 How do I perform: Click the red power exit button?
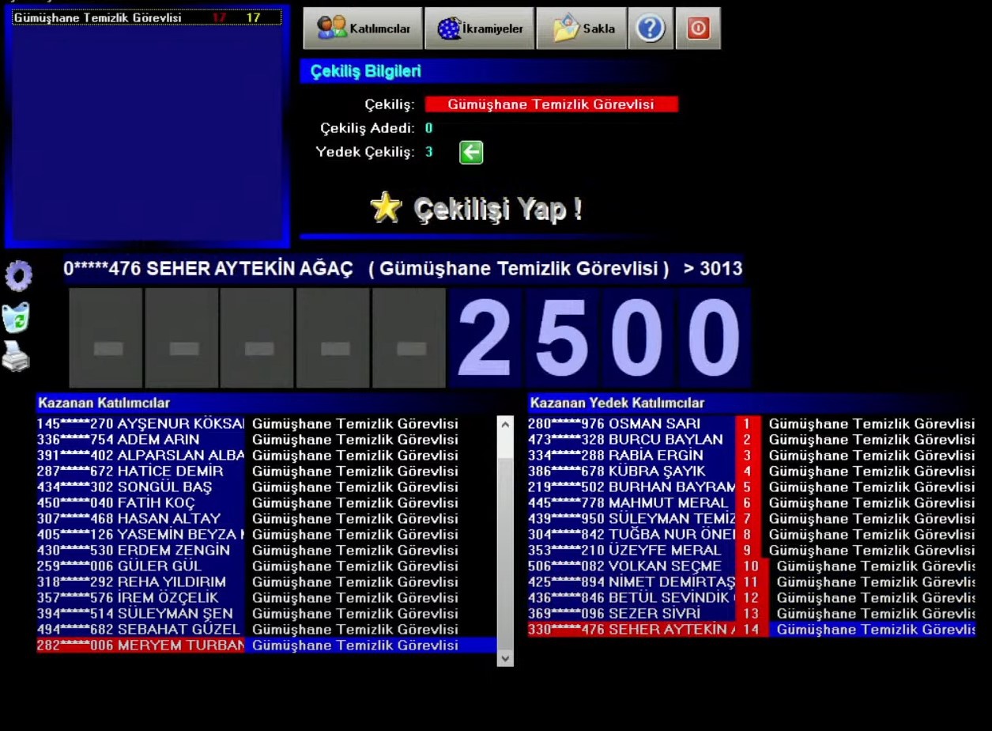tap(698, 28)
